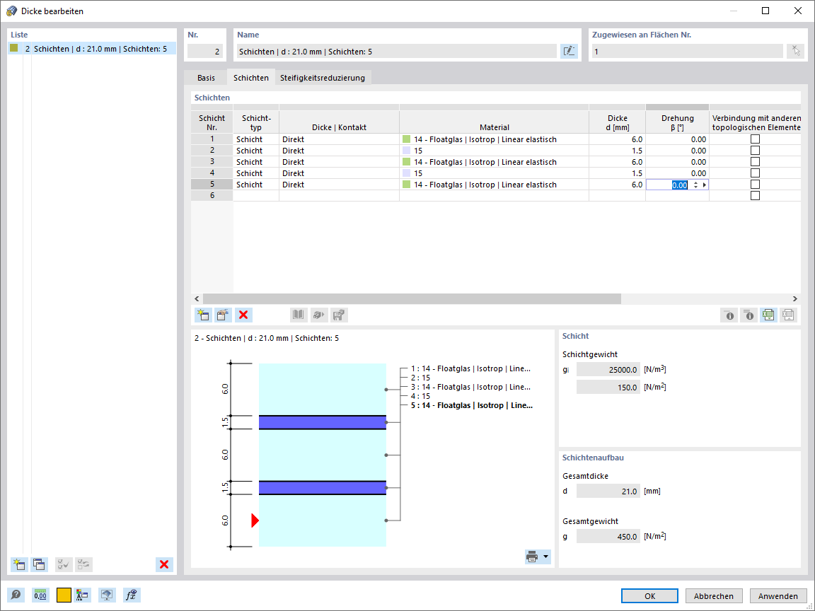
Task: Toggle connection checkbox for empty row 6
Action: (x=756, y=196)
